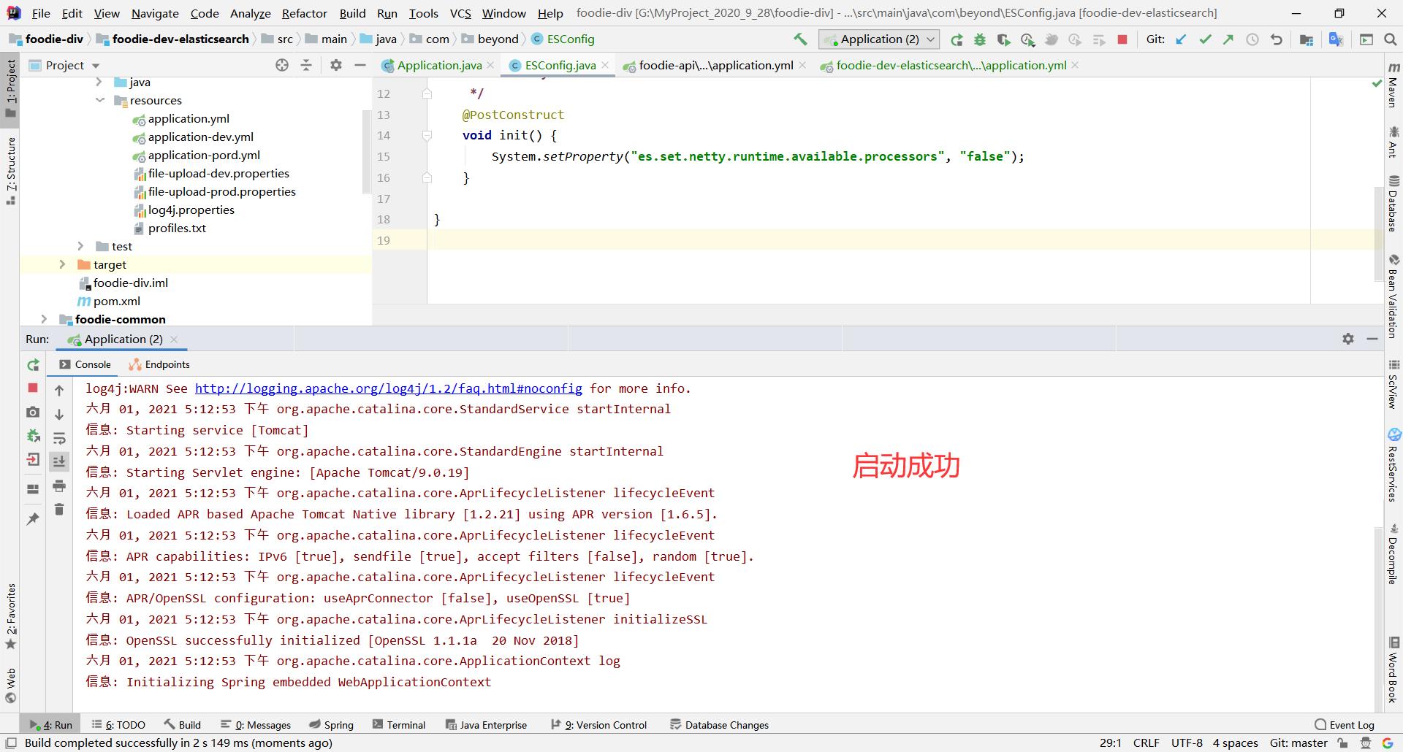Open the Navigate menu

click(155, 13)
